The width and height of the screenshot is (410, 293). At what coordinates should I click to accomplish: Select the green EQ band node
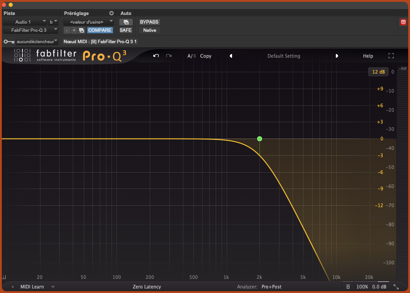[x=259, y=139]
